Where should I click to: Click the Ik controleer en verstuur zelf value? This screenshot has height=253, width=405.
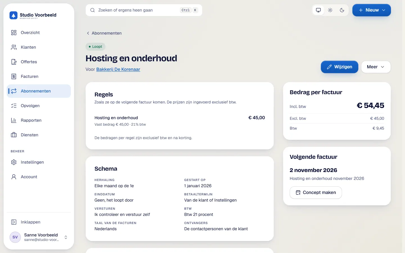point(122,214)
